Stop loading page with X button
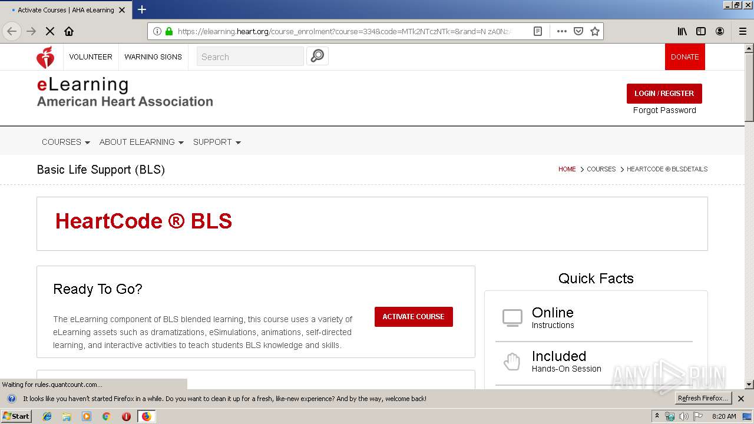The image size is (754, 424). coord(50,31)
